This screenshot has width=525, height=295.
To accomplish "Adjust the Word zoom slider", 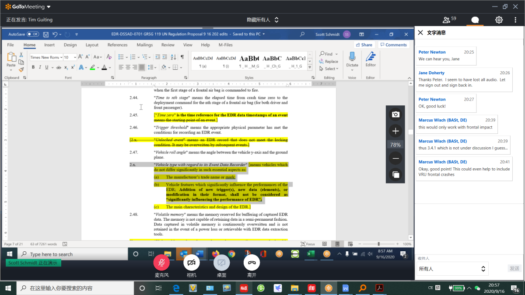I will pos(378,244).
